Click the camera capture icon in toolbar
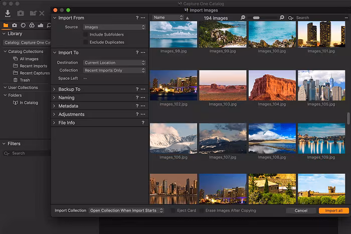The image size is (351, 234). 21,14
